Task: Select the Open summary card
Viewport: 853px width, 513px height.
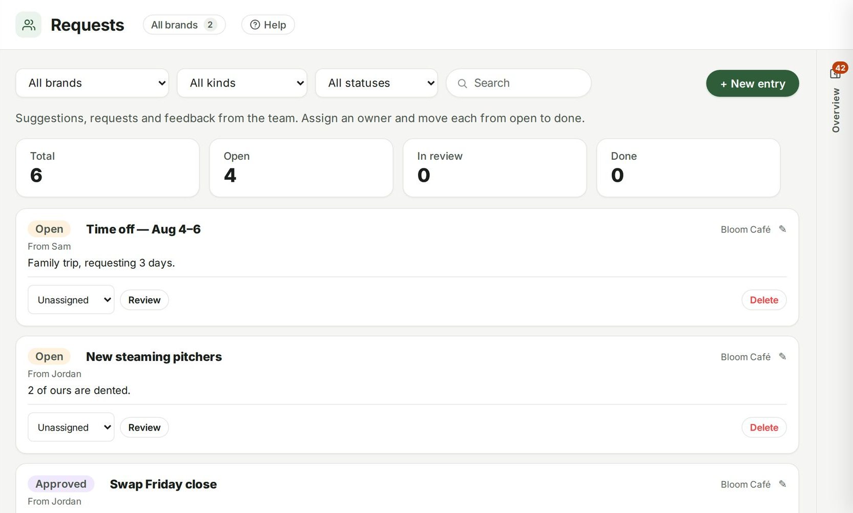Action: 301,168
